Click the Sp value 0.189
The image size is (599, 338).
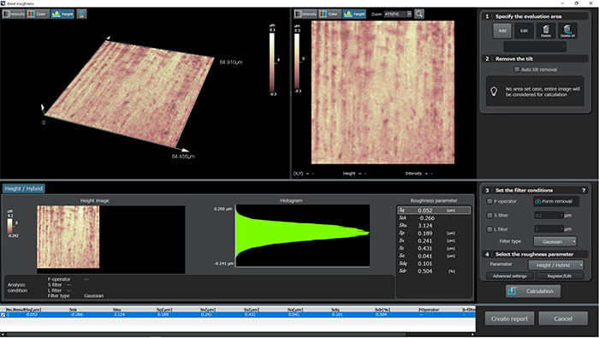click(424, 233)
